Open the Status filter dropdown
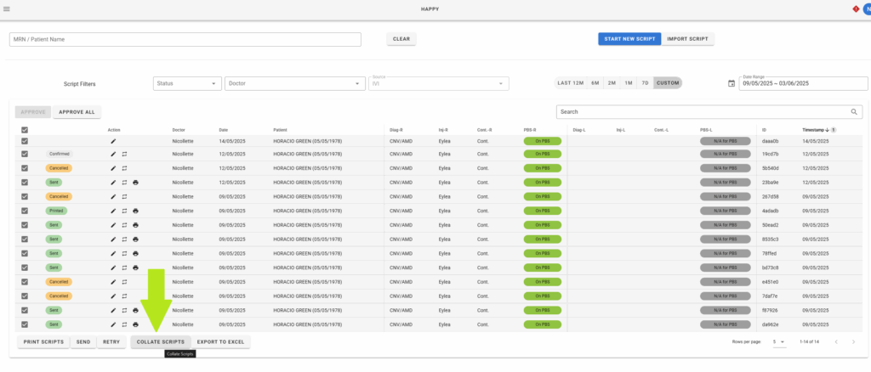The width and height of the screenshot is (871, 372). click(x=187, y=83)
